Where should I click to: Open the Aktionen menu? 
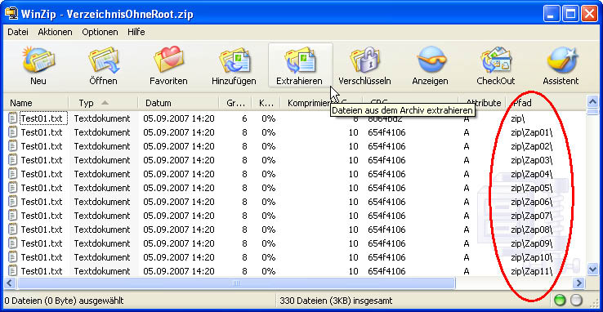[x=55, y=32]
